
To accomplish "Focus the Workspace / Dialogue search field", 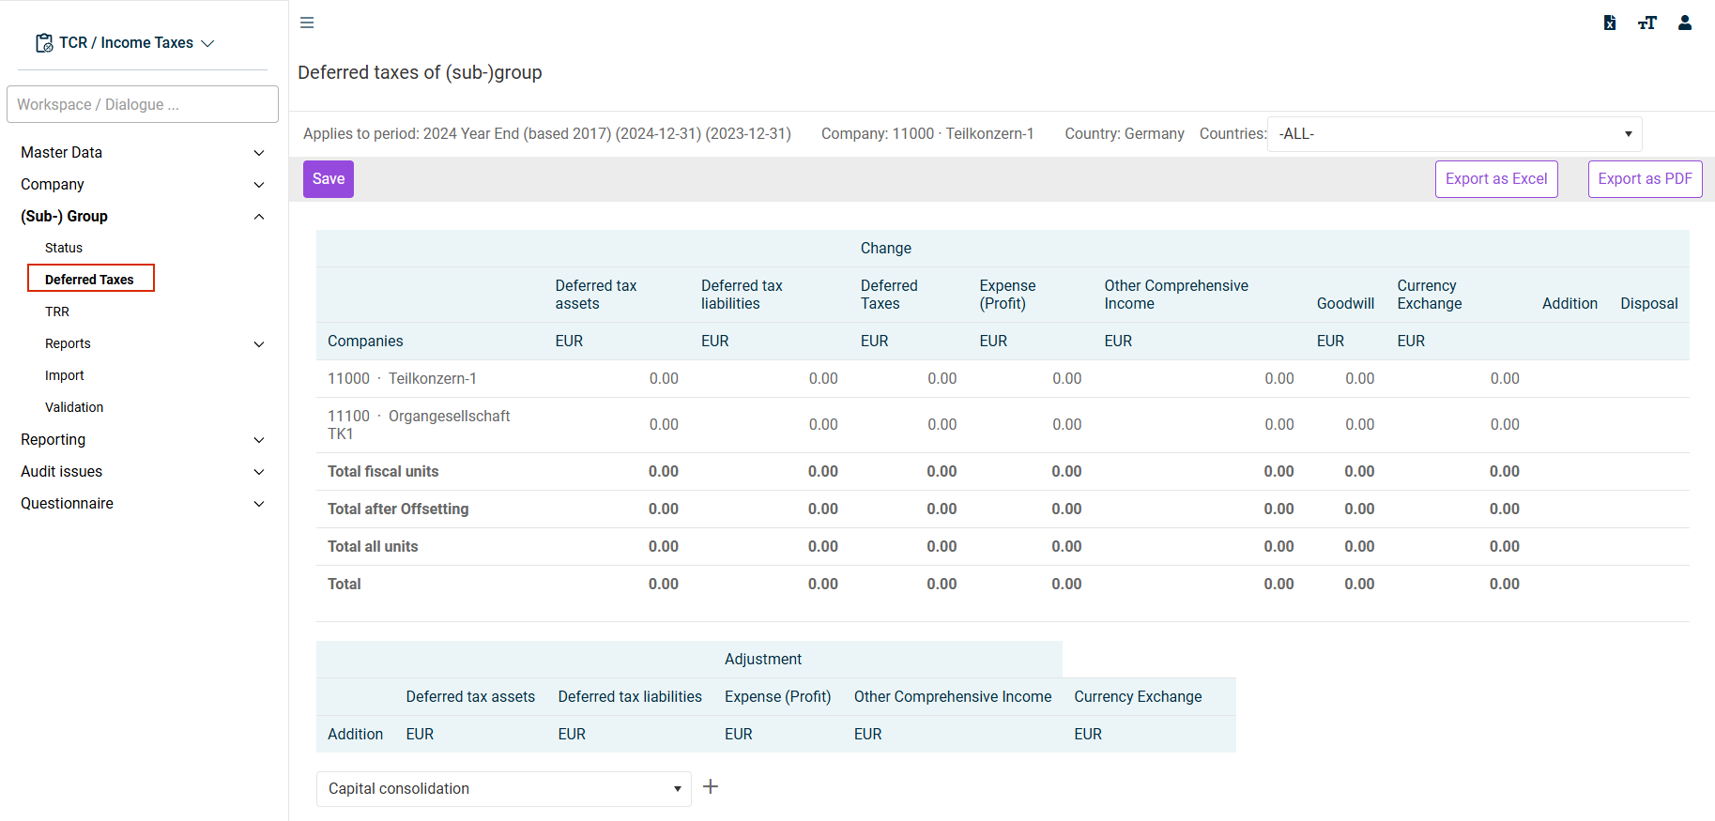I will [143, 104].
